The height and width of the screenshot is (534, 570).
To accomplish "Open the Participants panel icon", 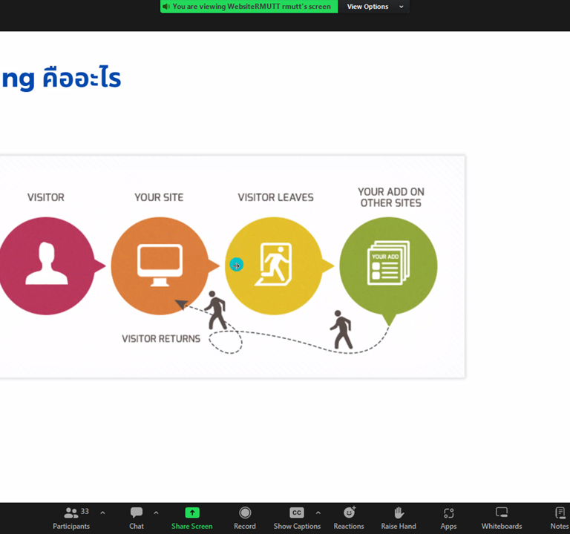I will (71, 512).
